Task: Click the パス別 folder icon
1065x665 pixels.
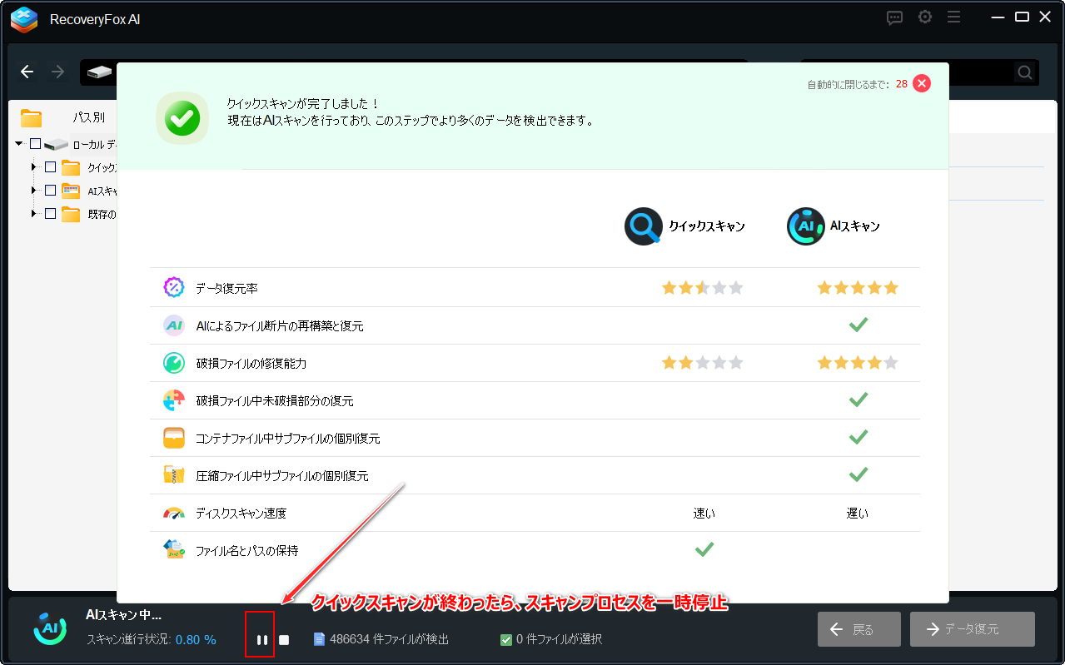Action: (32, 117)
